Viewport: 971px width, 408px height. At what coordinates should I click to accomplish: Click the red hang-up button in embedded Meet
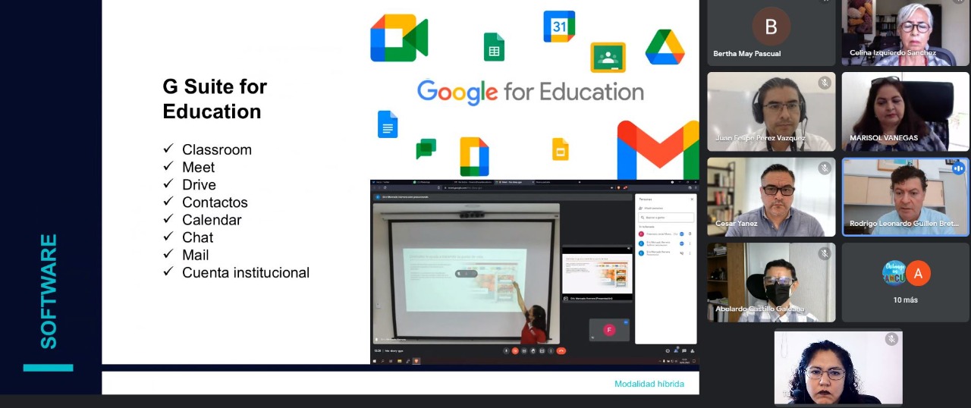(x=561, y=350)
